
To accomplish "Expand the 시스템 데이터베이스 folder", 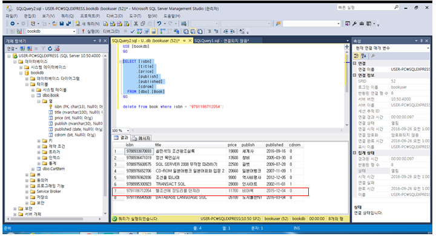I will tap(21, 67).
